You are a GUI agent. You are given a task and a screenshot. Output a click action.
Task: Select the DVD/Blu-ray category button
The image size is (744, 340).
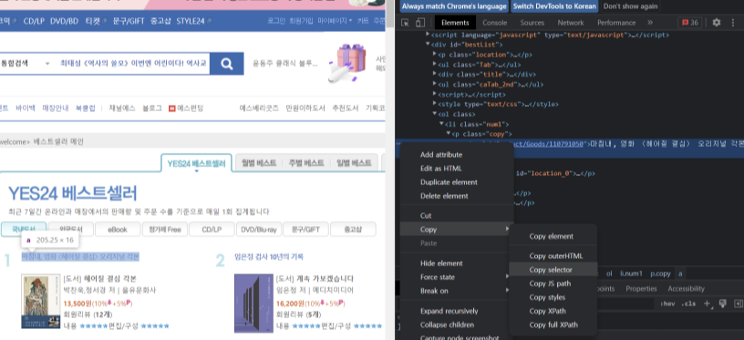(259, 230)
